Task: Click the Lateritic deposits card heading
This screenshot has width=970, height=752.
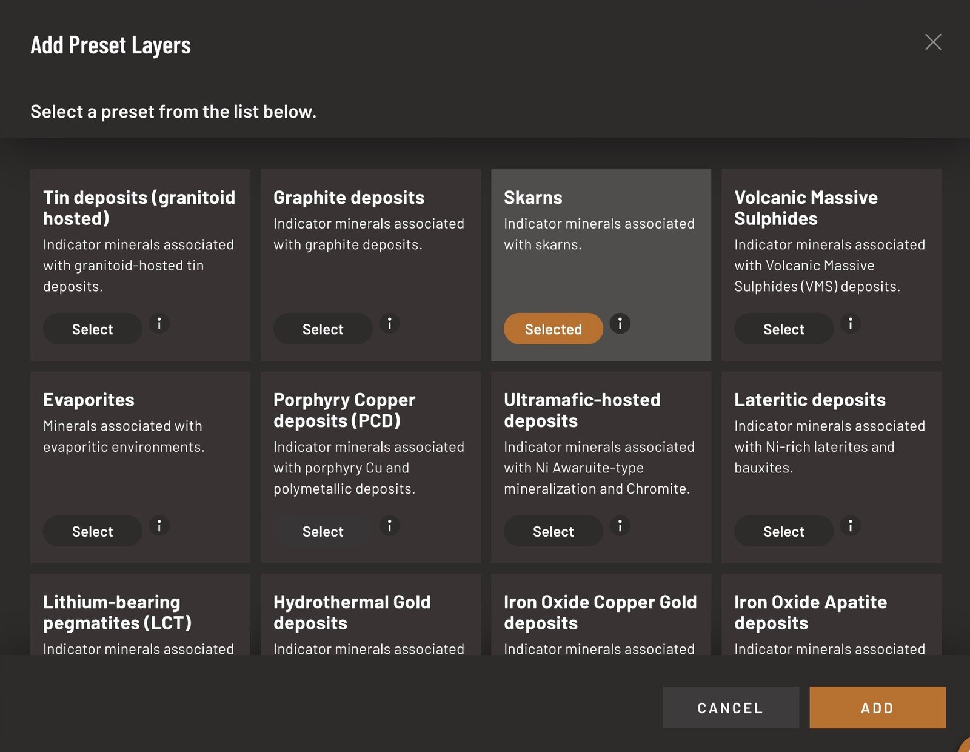Action: 810,400
